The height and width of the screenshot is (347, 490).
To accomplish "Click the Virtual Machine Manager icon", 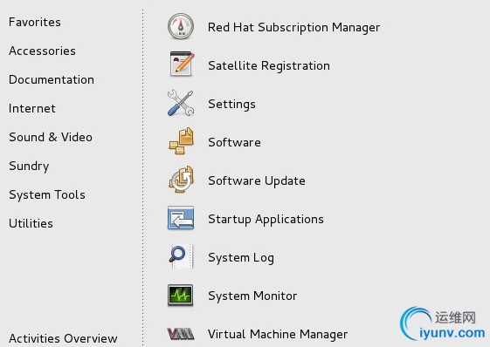I will click(181, 334).
